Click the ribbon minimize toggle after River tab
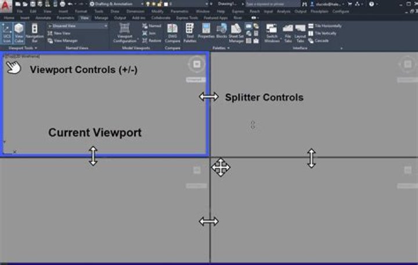This screenshot has height=265, width=418. (x=254, y=18)
